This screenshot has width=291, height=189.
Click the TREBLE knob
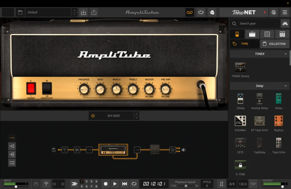pyautogui.click(x=133, y=90)
